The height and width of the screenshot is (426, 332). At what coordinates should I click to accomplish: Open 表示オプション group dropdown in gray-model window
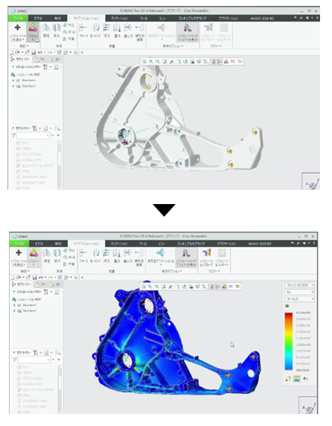click(x=173, y=46)
